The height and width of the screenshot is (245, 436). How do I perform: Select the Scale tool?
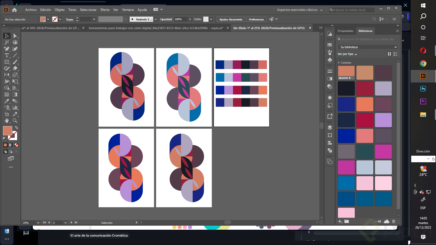pyautogui.click(x=15, y=75)
